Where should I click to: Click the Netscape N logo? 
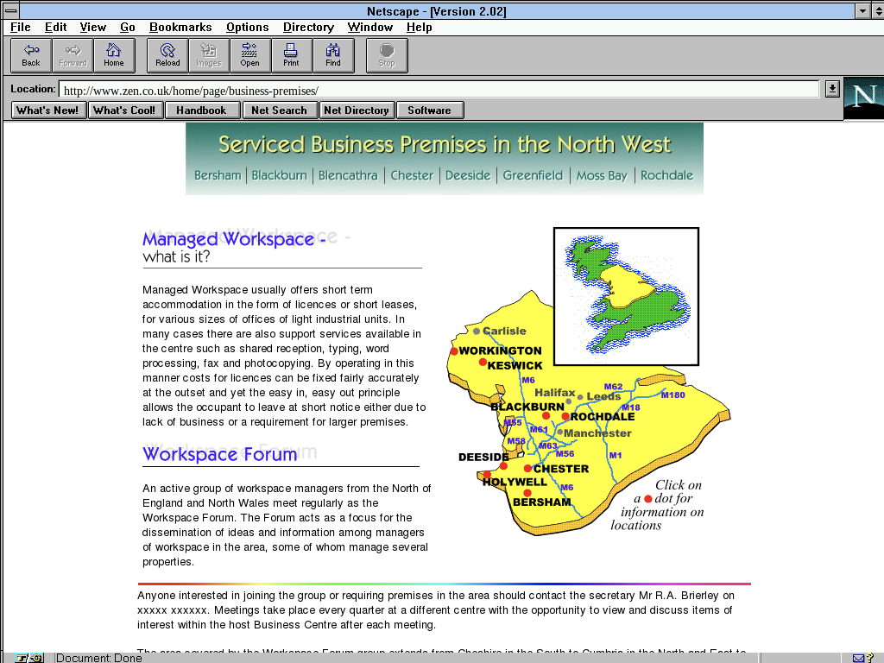862,97
